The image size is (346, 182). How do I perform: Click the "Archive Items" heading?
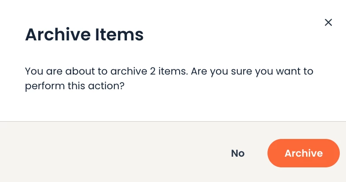coord(84,35)
